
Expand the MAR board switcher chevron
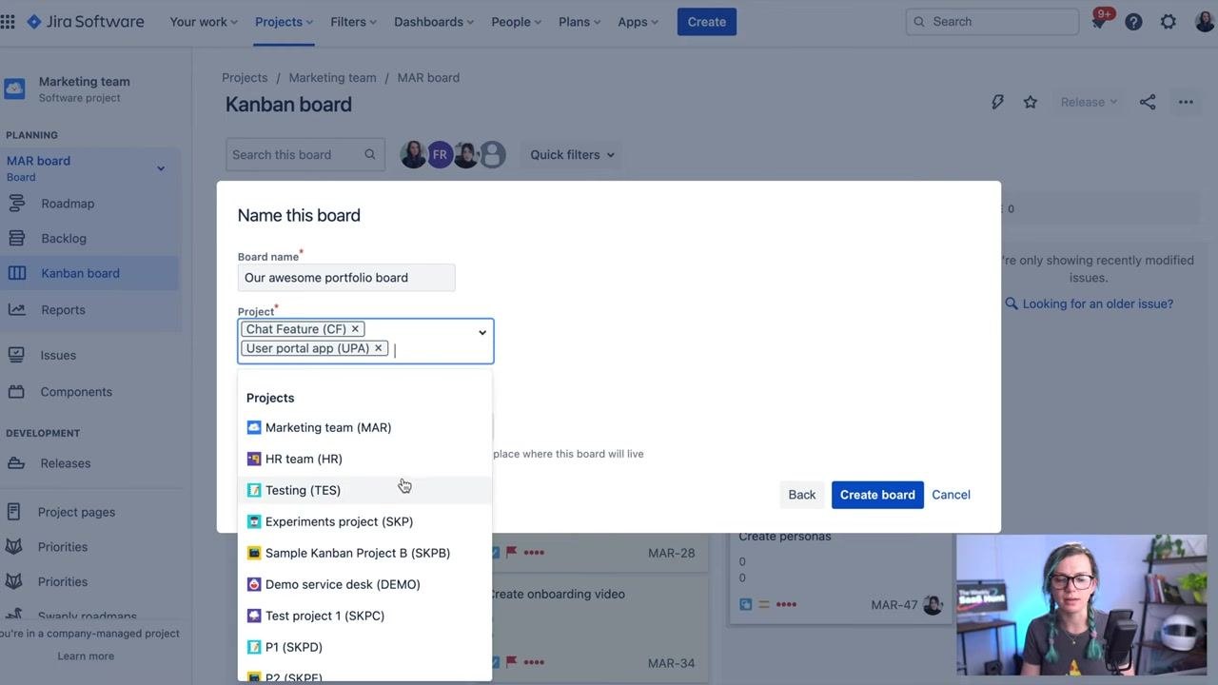tap(161, 168)
